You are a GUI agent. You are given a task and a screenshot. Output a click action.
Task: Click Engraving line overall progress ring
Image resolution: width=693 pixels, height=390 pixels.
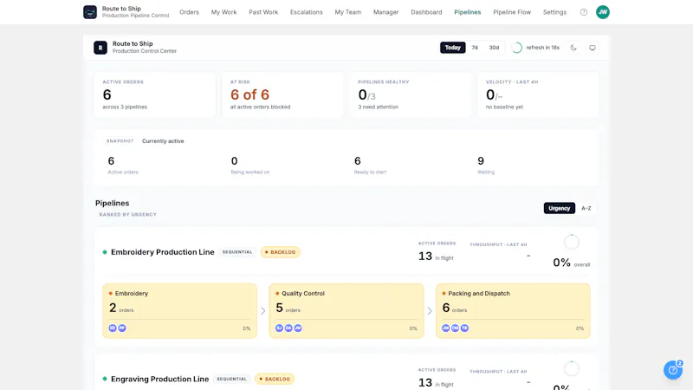pos(572,369)
